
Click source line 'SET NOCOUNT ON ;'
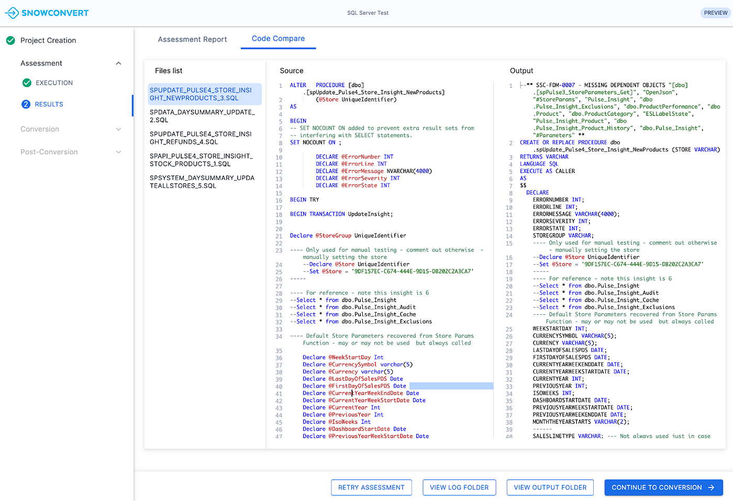click(x=316, y=142)
